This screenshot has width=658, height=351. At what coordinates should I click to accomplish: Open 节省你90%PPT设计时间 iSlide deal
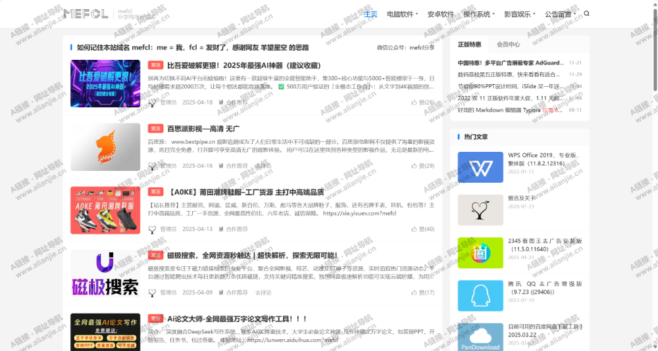tap(511, 86)
